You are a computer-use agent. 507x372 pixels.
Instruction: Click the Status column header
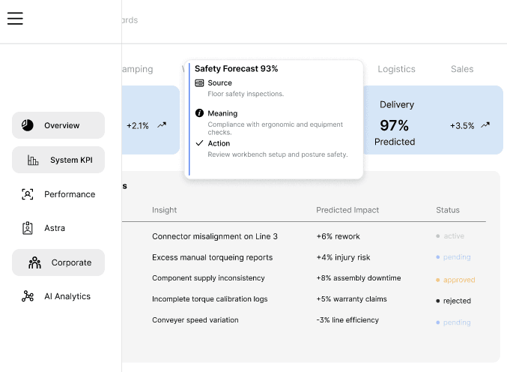point(448,210)
